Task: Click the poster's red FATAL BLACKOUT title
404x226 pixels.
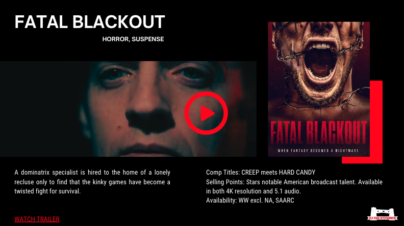Action: pyautogui.click(x=319, y=133)
